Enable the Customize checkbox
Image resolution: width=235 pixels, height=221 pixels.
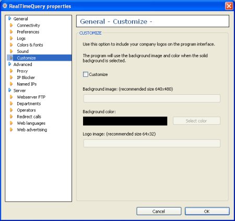click(x=86, y=74)
